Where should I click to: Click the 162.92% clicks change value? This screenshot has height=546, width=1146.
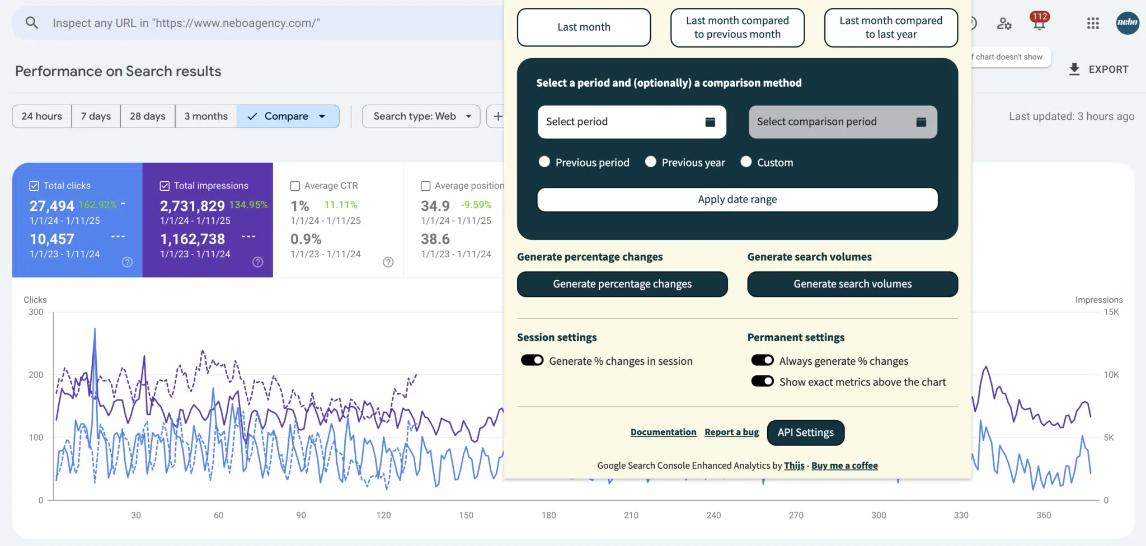pyautogui.click(x=98, y=205)
